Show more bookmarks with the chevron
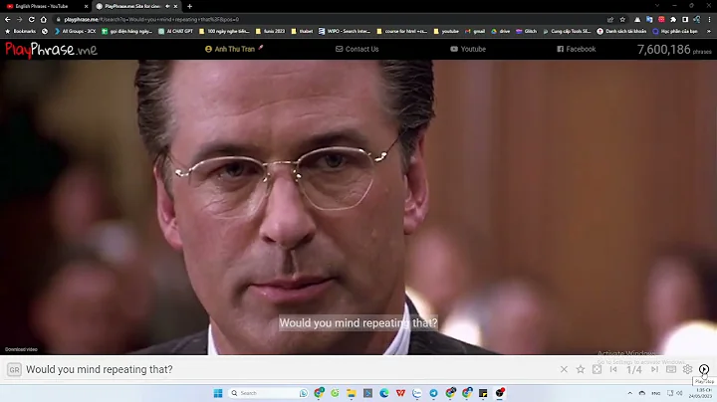This screenshot has width=717, height=402. [709, 31]
